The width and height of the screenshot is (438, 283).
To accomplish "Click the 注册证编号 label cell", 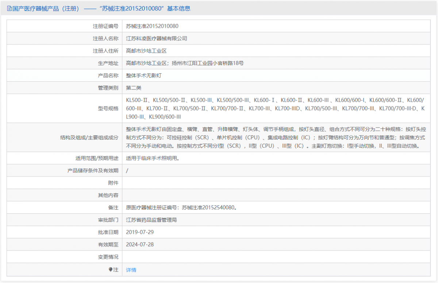I will [65, 26].
